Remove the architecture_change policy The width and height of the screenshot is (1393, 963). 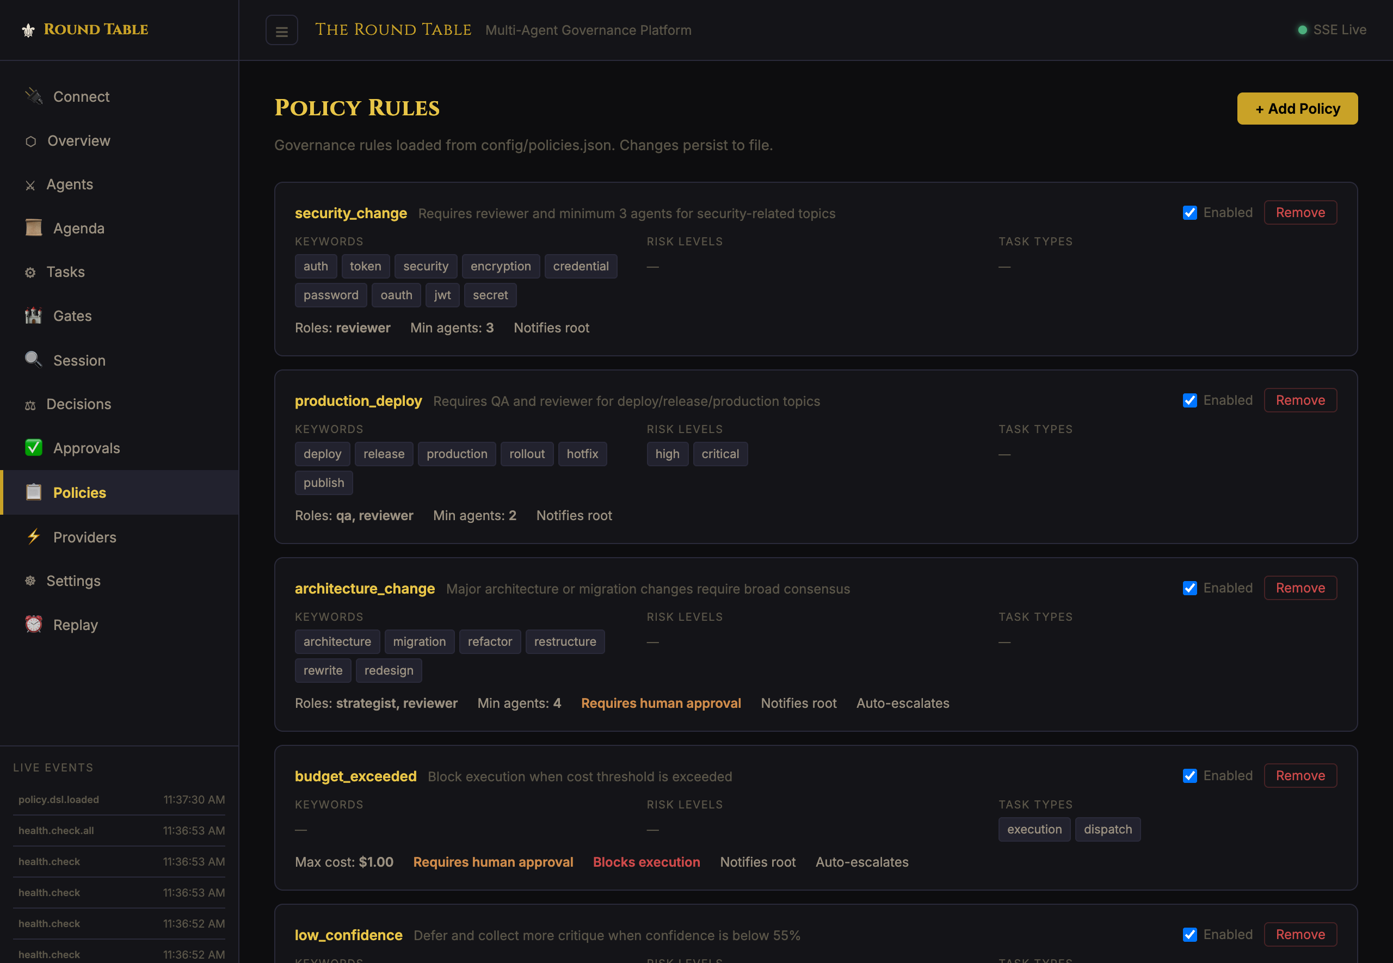(1300, 588)
